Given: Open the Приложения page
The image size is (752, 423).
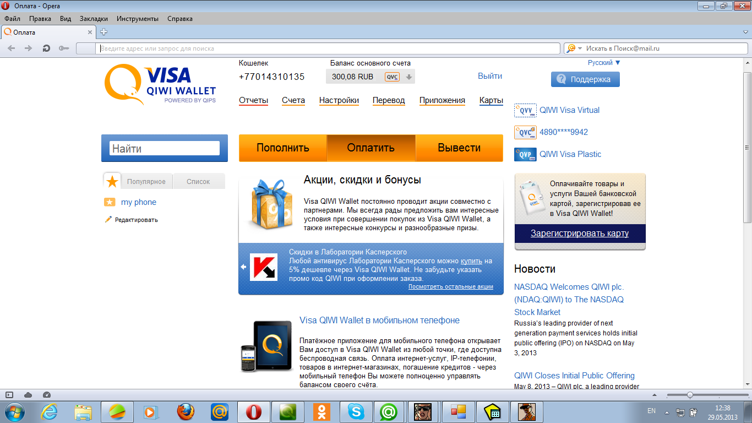Looking at the screenshot, I should 442,100.
